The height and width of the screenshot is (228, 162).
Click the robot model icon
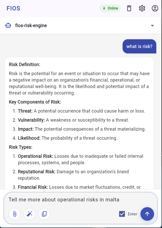pos(8,26)
